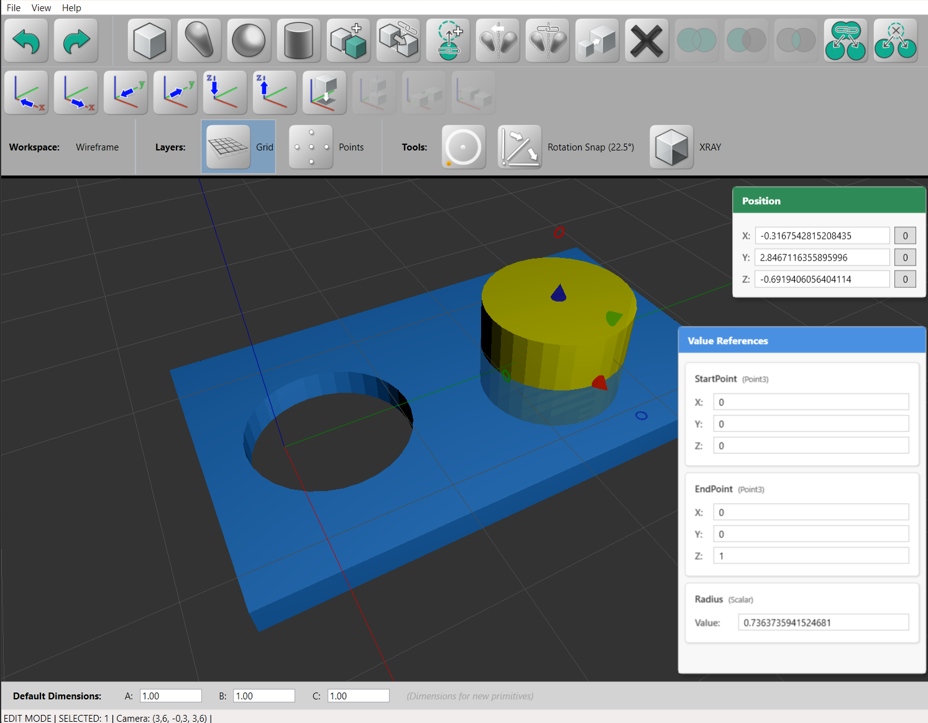
Task: Select the capsule primitive tool
Action: (x=199, y=40)
